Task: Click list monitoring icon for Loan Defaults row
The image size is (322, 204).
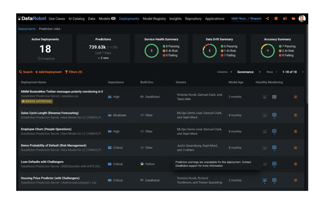Action: click(x=274, y=164)
